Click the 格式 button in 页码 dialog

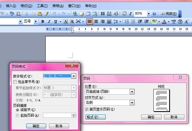pyautogui.click(x=96, y=117)
